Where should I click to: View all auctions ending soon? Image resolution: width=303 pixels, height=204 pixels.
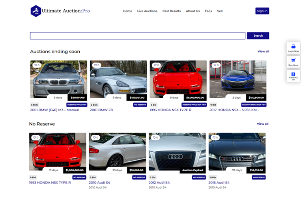(x=263, y=51)
